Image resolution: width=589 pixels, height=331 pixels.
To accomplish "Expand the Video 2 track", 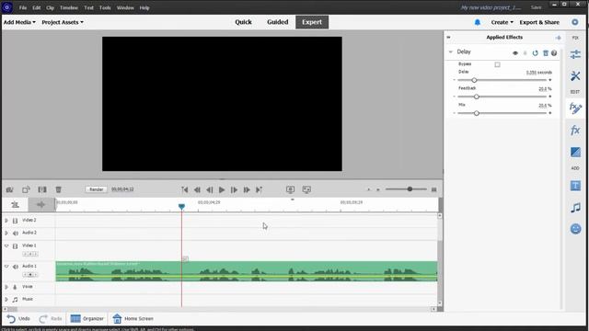I will click(x=6, y=221).
